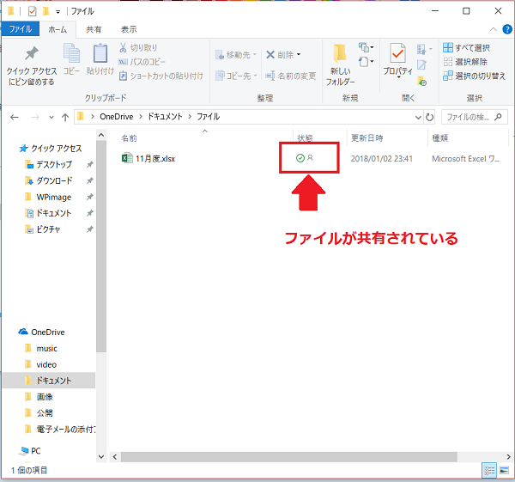Click navigation pane scroll up arrow
Screen dimensions: 515x482
click(x=101, y=135)
